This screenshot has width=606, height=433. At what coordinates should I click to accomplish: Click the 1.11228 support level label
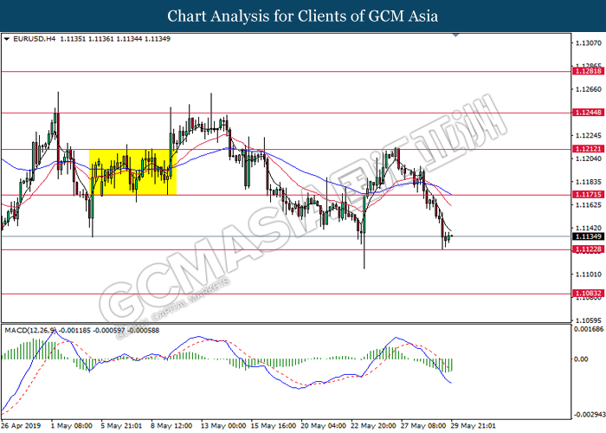click(x=588, y=249)
